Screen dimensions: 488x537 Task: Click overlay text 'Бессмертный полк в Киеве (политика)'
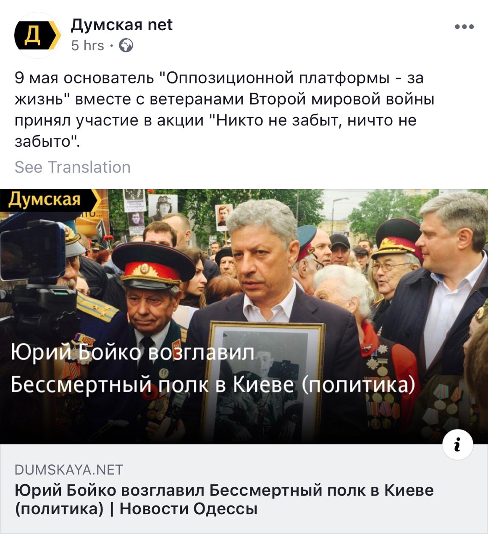coord(213,385)
